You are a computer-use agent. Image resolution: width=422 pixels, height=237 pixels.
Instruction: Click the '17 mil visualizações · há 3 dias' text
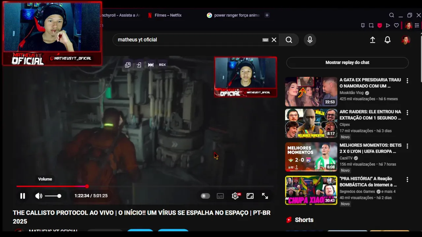366,131
